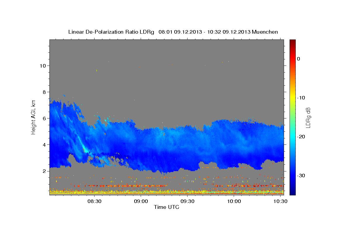Click the 09:00 time tick label
351x234 pixels.
(141, 202)
